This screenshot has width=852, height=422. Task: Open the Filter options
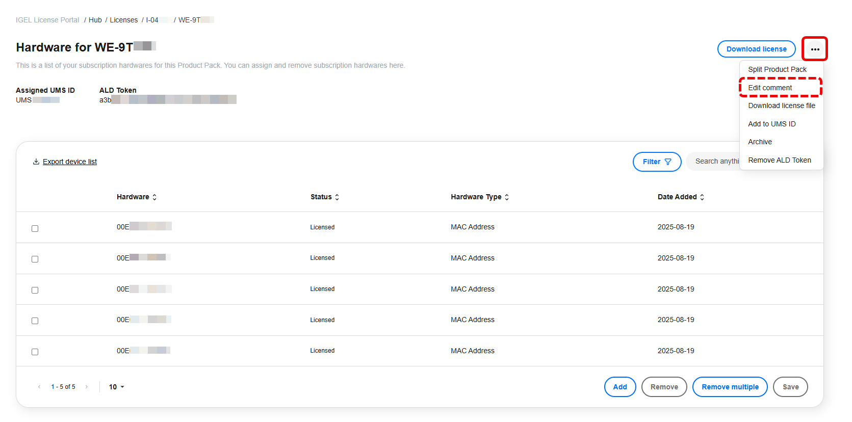[x=657, y=162]
